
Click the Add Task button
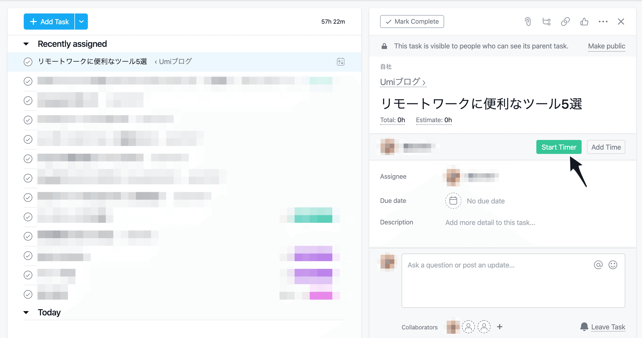[x=49, y=22]
